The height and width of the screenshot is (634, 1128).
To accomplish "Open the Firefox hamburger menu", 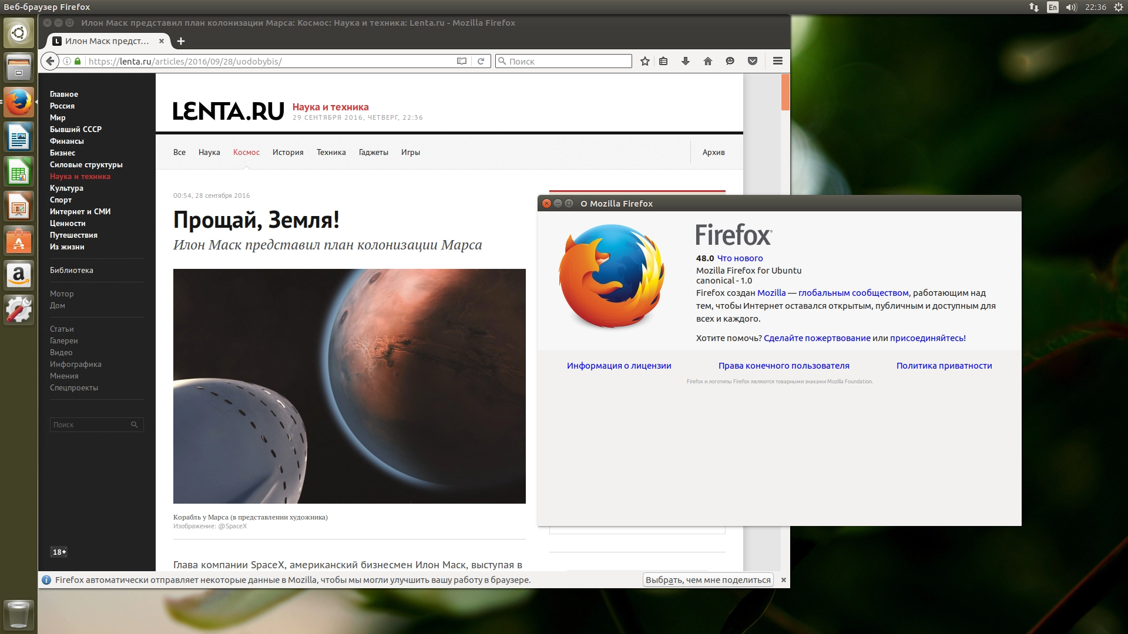I will (x=778, y=61).
